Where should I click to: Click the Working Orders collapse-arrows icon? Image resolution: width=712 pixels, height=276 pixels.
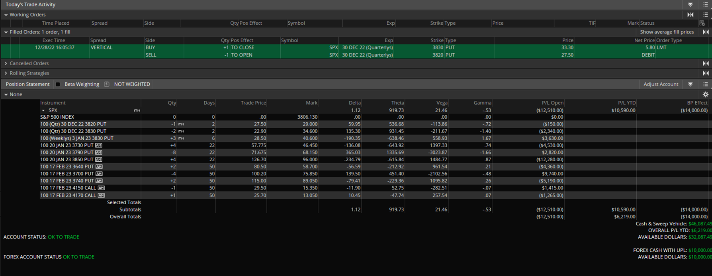pyautogui.click(x=690, y=15)
